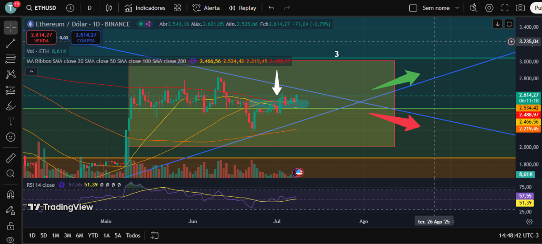Open the Sem nome layout dropdown
This screenshot has height=244, width=542.
[x=441, y=8]
